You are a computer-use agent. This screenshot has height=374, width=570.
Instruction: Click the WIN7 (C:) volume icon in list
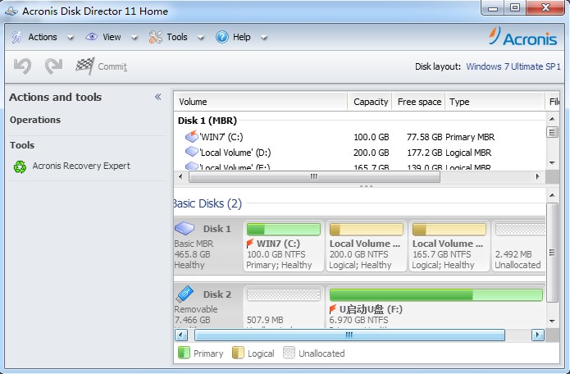coord(191,136)
